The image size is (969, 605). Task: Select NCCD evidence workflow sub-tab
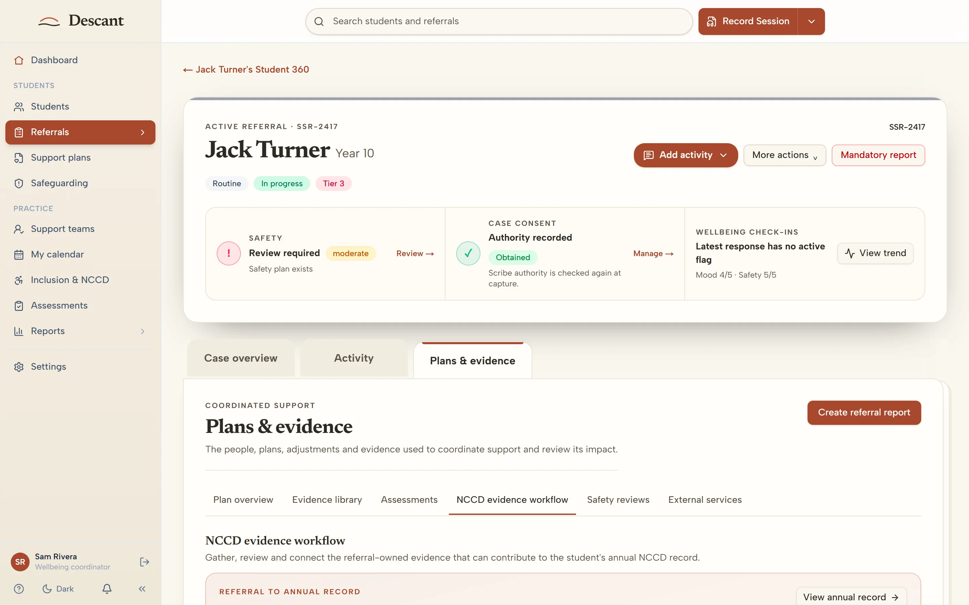click(512, 500)
